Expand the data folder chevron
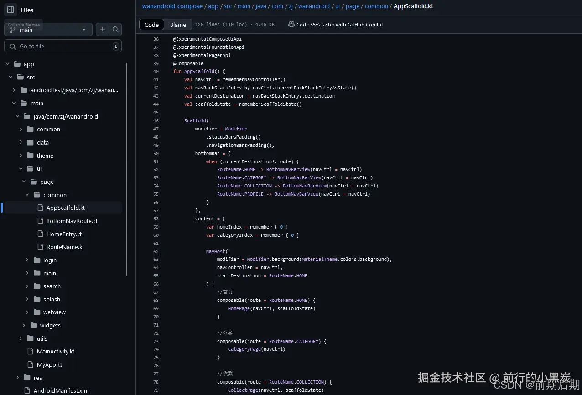The image size is (582, 395). pos(21,142)
